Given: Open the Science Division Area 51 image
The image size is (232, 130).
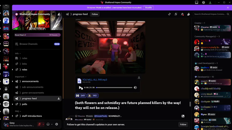Looking at the screenshot, I should coord(110,47).
